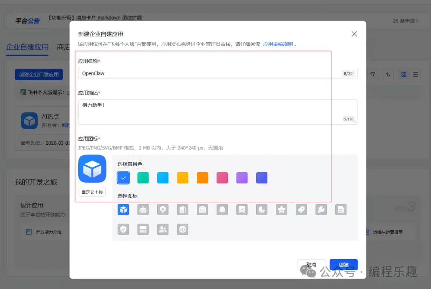
Task: Select the shield check icon
Action: 123,229
